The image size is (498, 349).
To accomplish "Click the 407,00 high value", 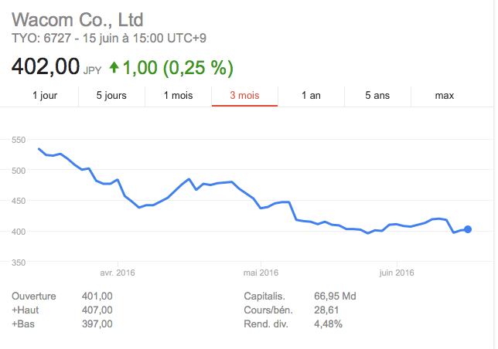I will [x=97, y=310].
